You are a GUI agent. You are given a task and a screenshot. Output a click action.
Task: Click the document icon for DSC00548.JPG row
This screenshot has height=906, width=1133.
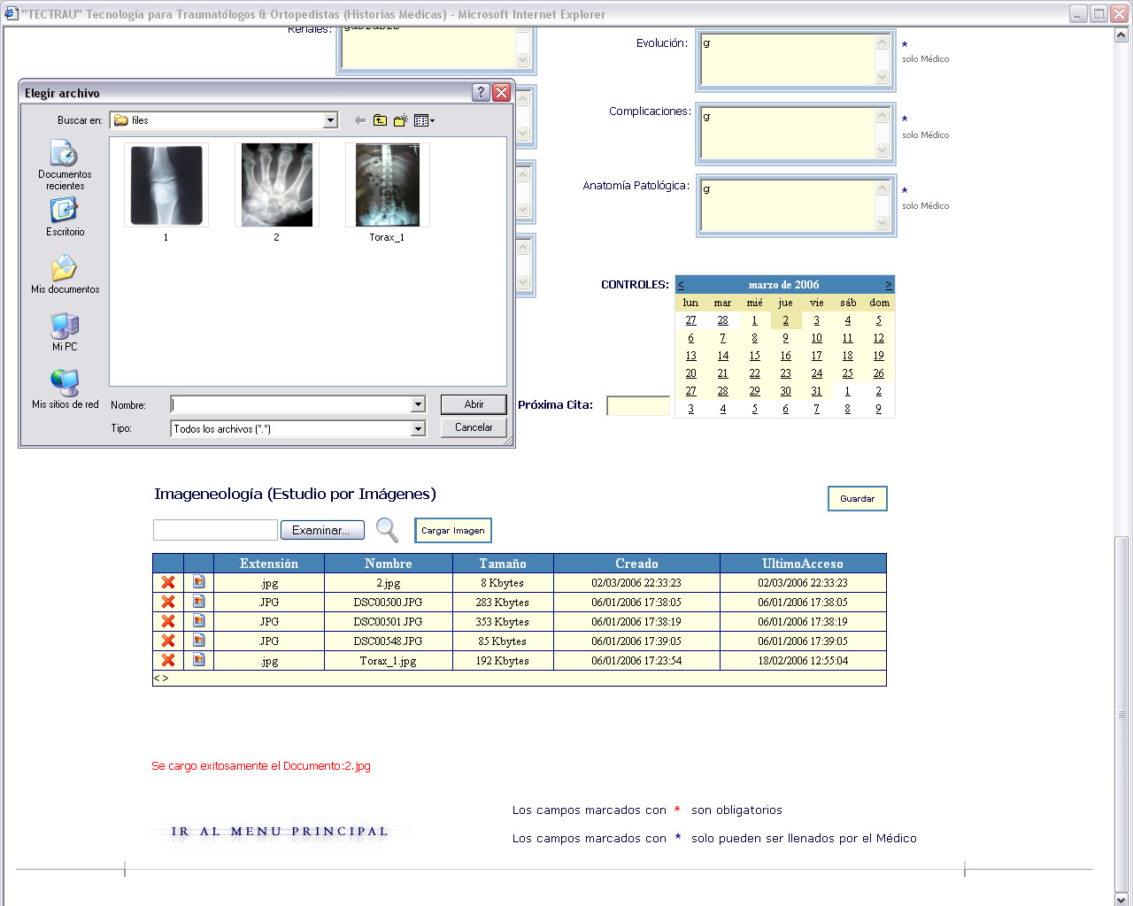pyautogui.click(x=199, y=641)
